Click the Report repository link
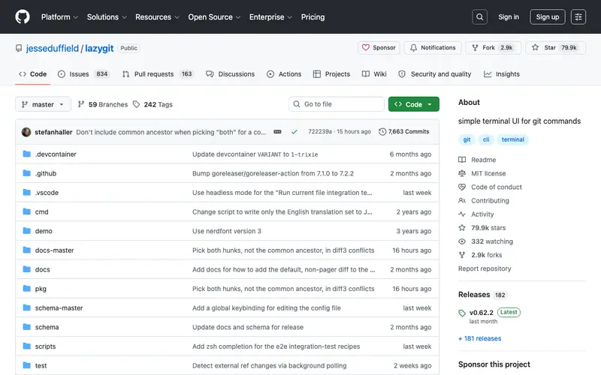This screenshot has height=375, width=601. 485,268
